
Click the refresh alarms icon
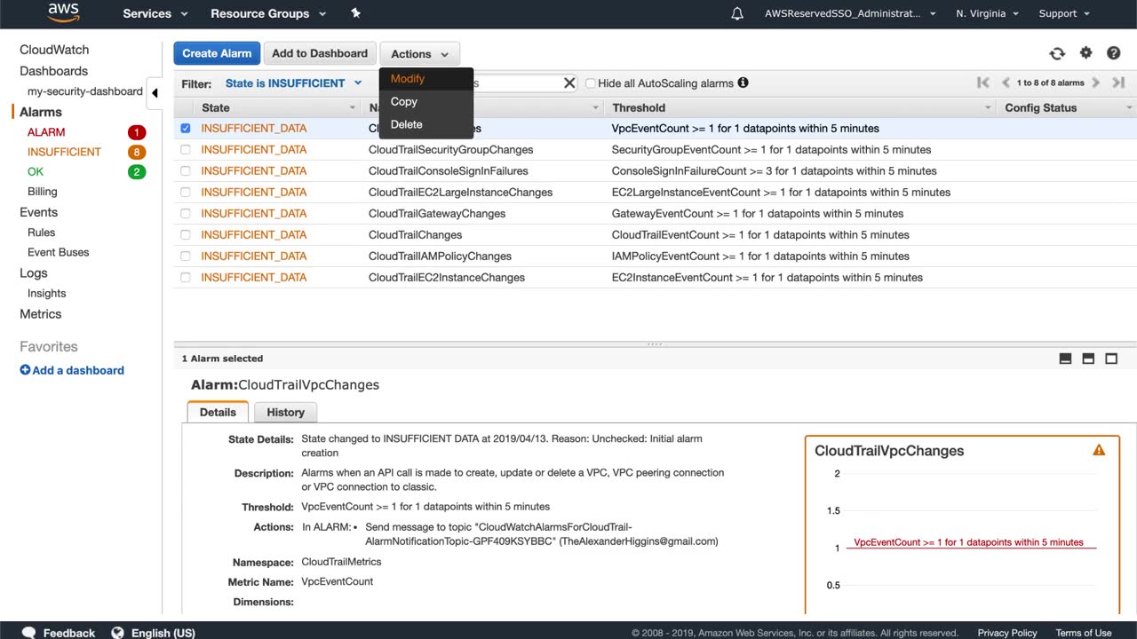coord(1057,53)
